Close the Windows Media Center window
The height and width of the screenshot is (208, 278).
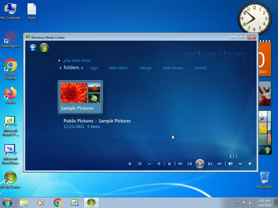pos(252,37)
